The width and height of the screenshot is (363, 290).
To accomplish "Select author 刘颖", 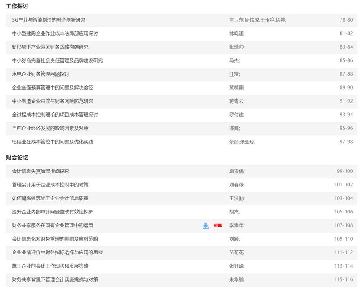I will pyautogui.click(x=235, y=239).
